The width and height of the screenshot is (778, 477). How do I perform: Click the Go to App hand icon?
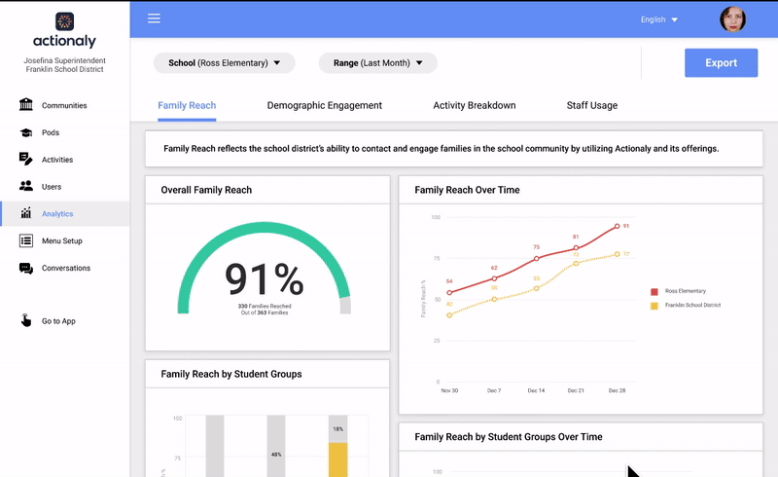click(26, 320)
